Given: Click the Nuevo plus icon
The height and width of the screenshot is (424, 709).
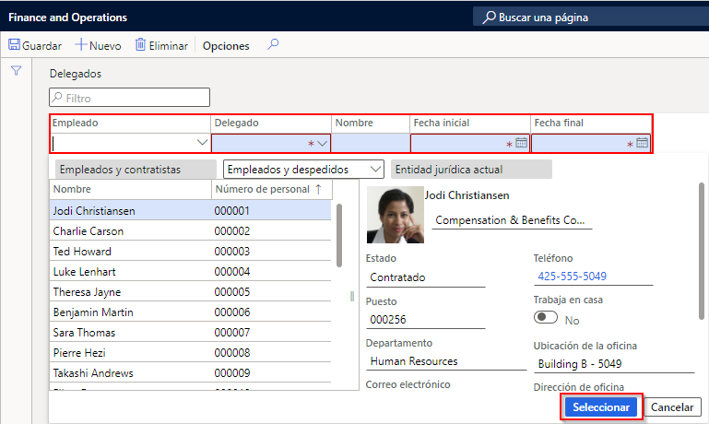Looking at the screenshot, I should click(81, 45).
